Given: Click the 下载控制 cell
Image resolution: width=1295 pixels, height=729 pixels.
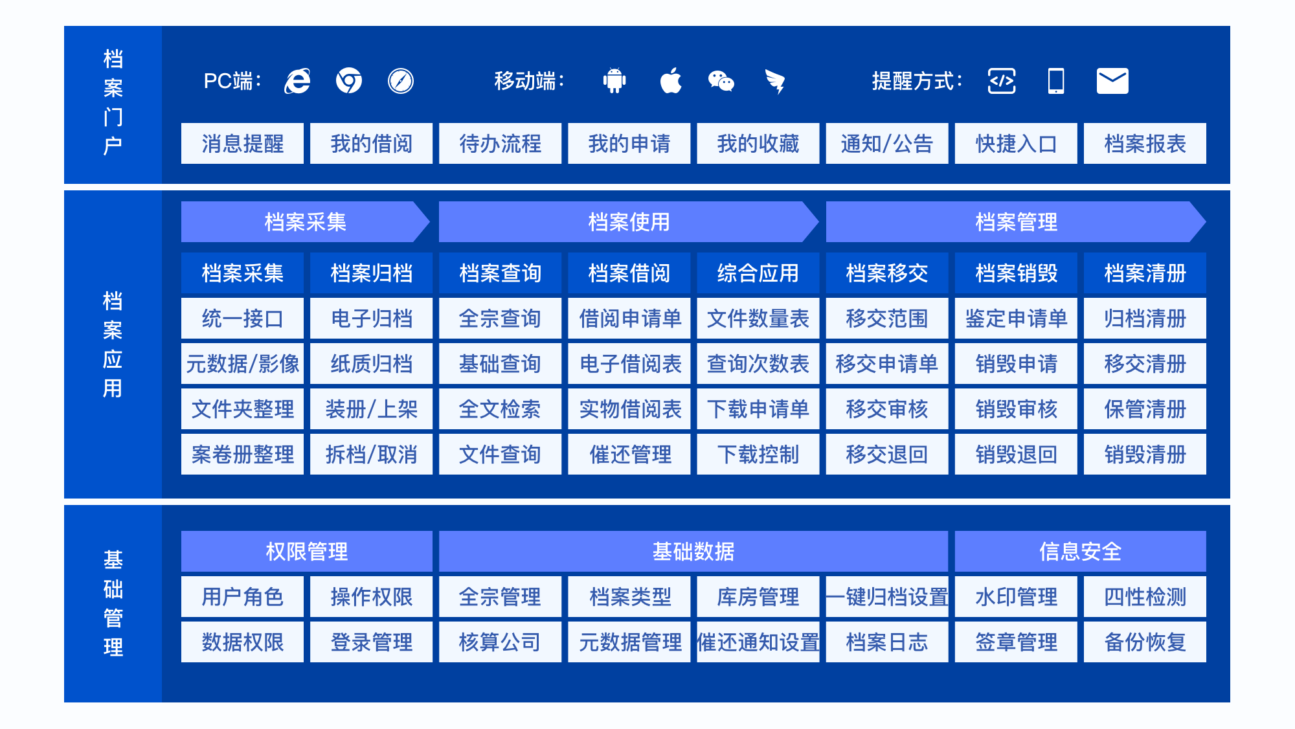Looking at the screenshot, I should [x=758, y=454].
